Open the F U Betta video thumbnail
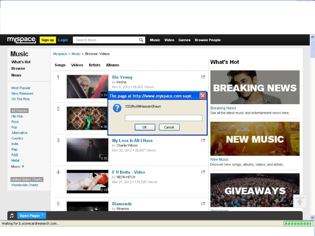Screen dimensions: 315x236 coord(87,182)
